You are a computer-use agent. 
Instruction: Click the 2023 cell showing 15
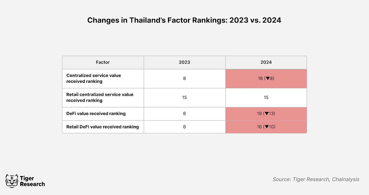184,97
